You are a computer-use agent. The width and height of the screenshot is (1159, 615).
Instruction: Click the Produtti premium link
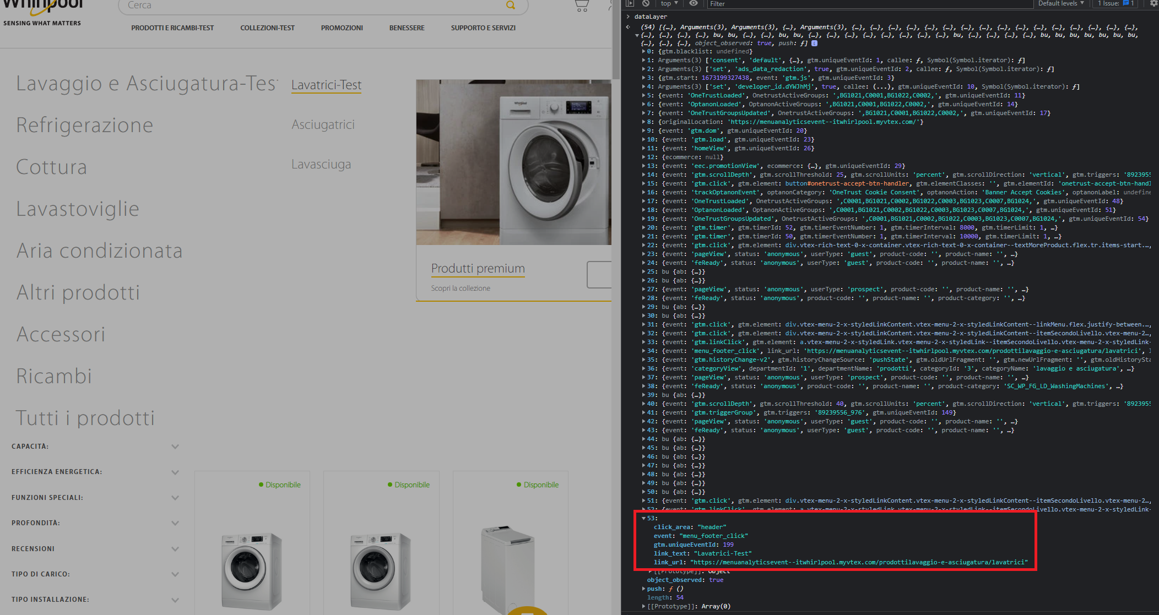coord(478,269)
